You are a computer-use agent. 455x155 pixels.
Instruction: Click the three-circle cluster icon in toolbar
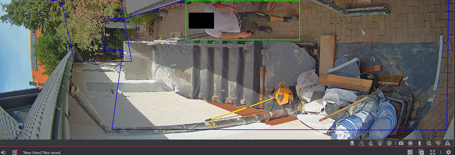(447, 143)
